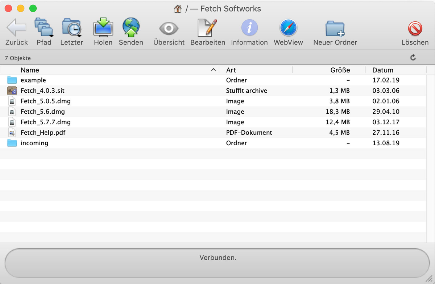
Task: Click the date 13.08.19
Action: tap(386, 143)
